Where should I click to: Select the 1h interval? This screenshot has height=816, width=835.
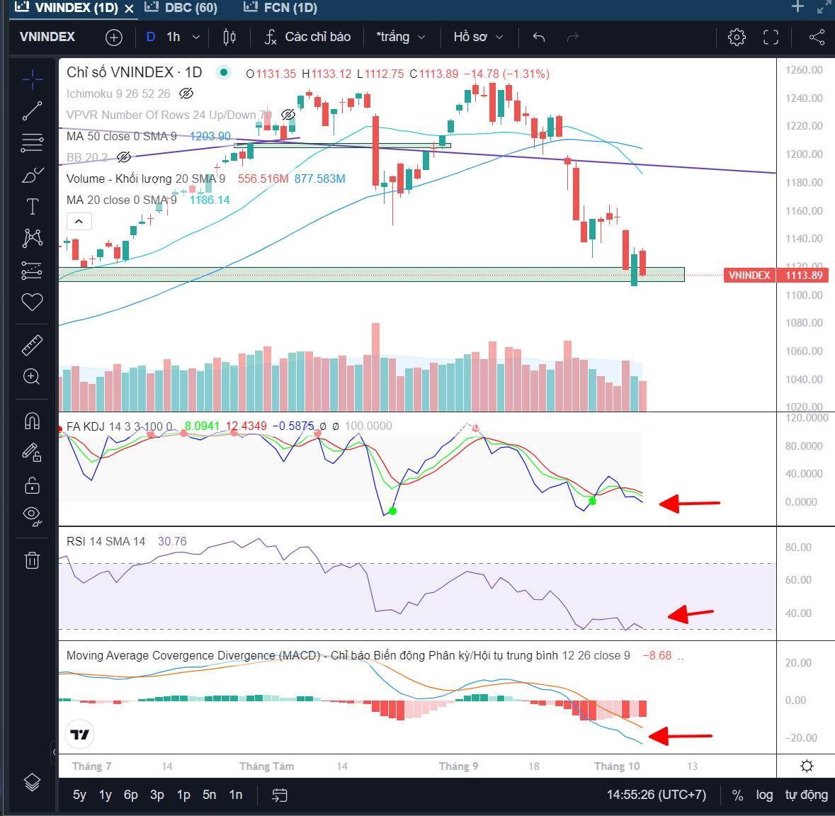tap(173, 38)
